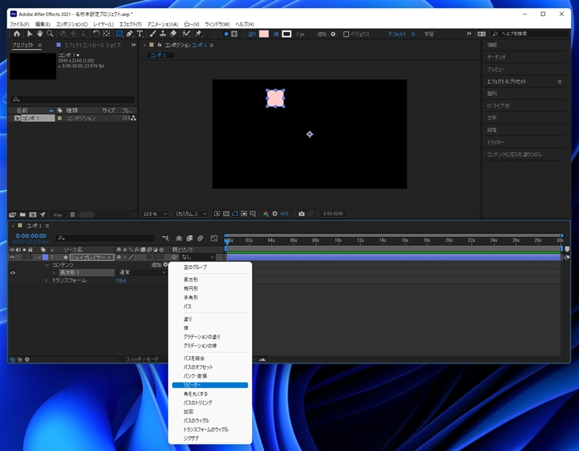The image size is (579, 451).
Task: Open the Graph Editor in timeline
Action: point(214,238)
